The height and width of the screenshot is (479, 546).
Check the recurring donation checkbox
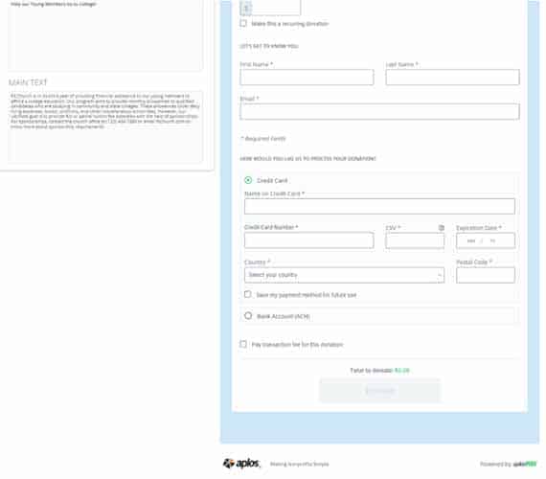click(243, 23)
